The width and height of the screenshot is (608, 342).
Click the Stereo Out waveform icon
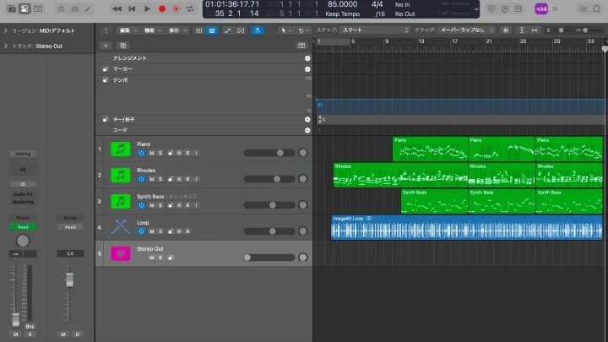point(121,253)
